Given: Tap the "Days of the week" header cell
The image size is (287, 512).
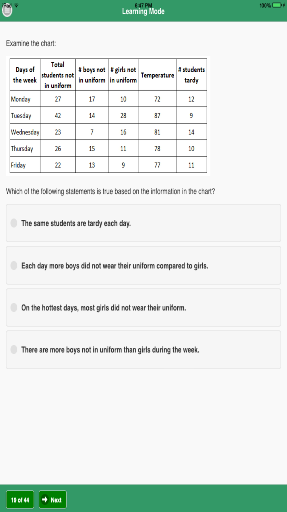Looking at the screenshot, I should click(25, 75).
